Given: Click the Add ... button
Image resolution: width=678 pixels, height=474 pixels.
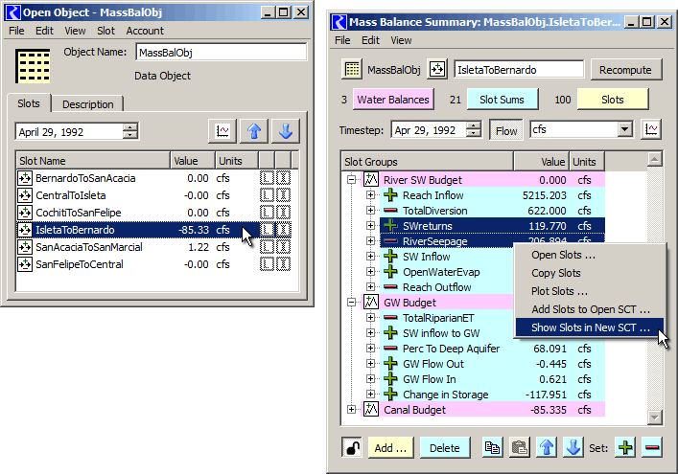Looking at the screenshot, I should coord(390,448).
